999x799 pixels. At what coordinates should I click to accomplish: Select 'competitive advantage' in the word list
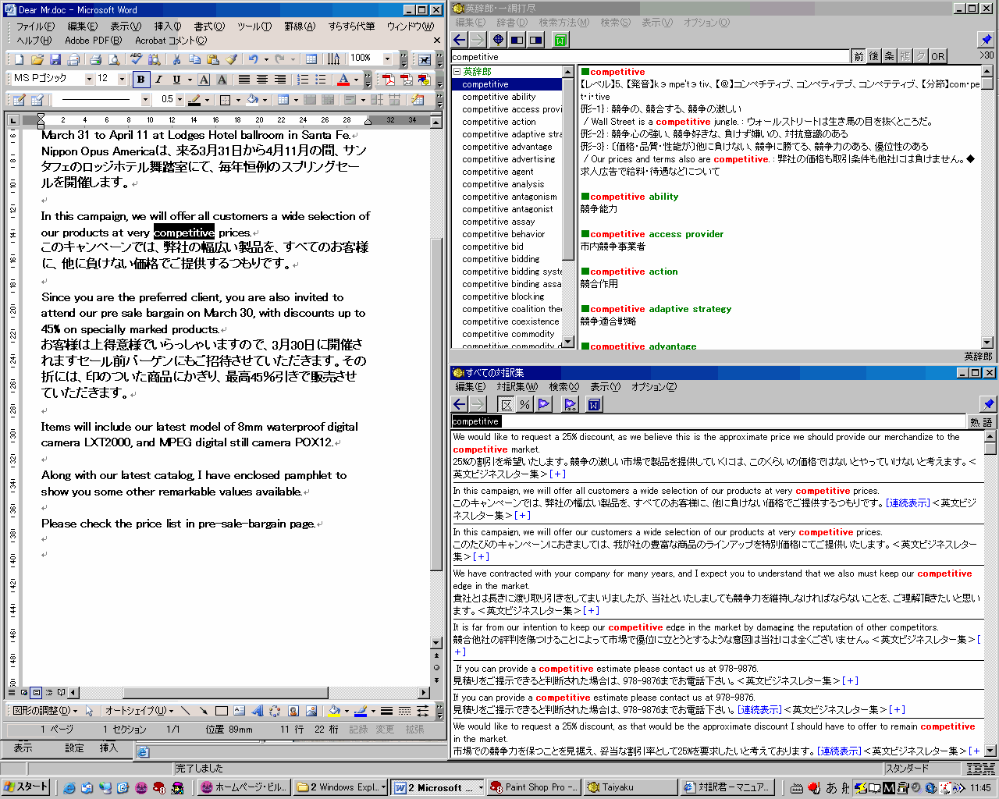(x=507, y=147)
